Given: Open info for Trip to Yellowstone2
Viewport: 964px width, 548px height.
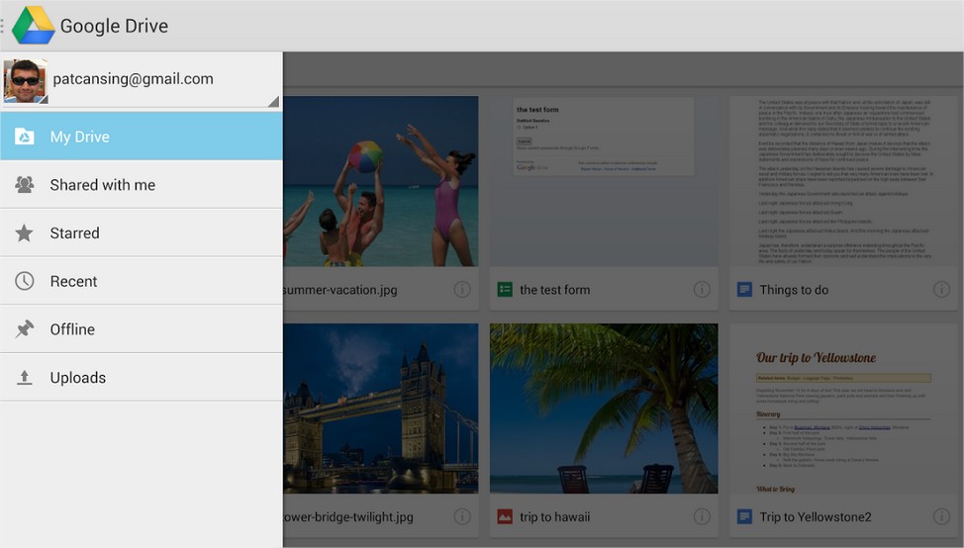Looking at the screenshot, I should point(941,516).
